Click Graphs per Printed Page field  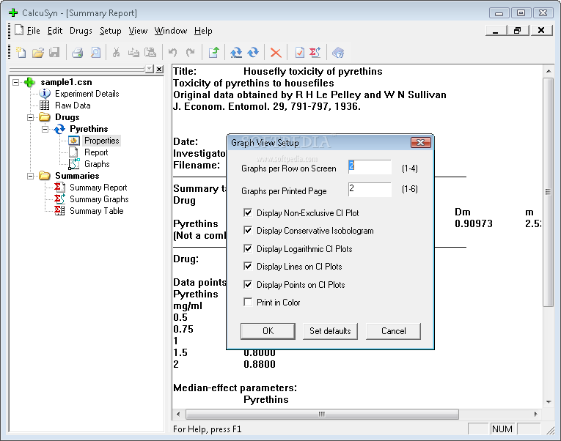click(370, 190)
